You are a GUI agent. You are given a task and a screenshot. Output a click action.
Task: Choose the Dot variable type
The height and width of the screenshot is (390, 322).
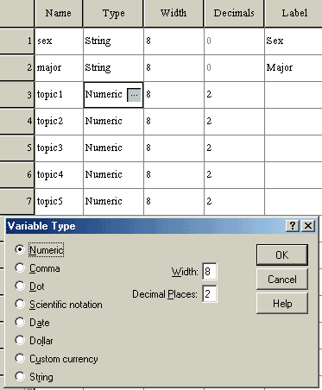20,286
